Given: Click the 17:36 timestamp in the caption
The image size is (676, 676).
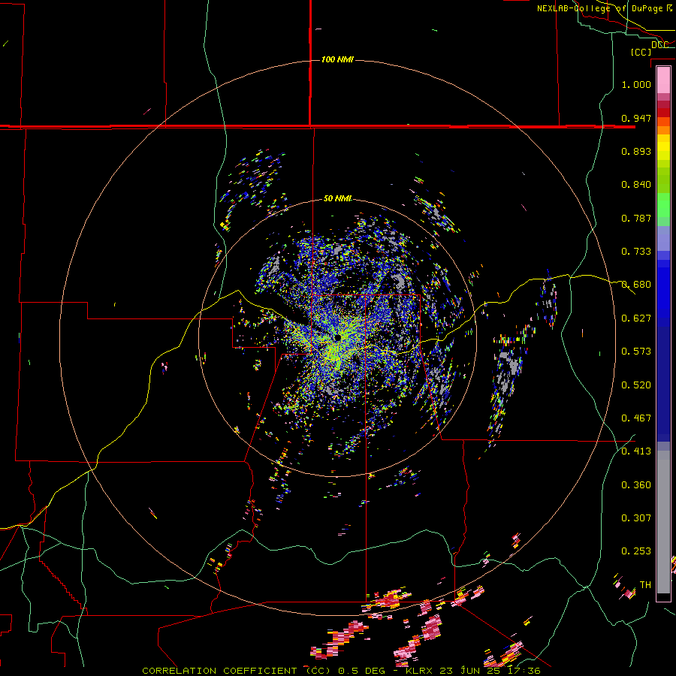Looking at the screenshot, I should tap(524, 671).
